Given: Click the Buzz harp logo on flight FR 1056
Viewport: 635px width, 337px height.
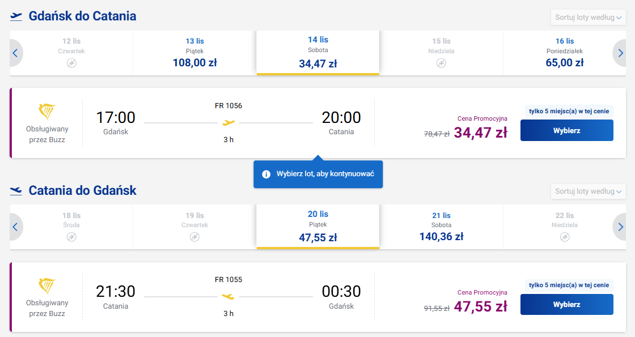Looking at the screenshot, I should pos(47,112).
